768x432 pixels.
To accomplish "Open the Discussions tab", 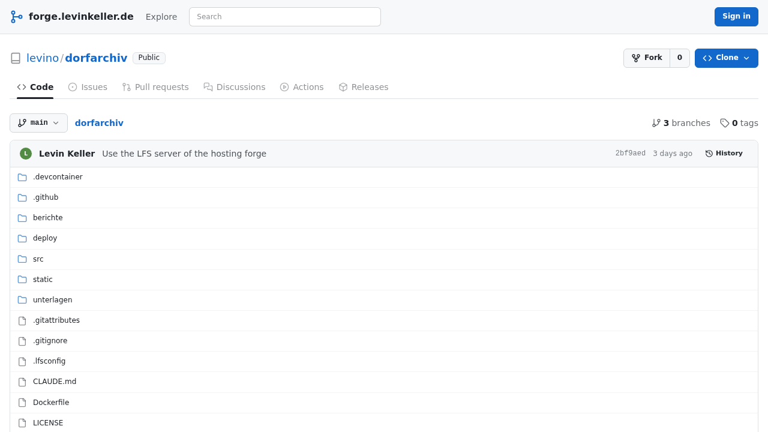I will coord(235,87).
